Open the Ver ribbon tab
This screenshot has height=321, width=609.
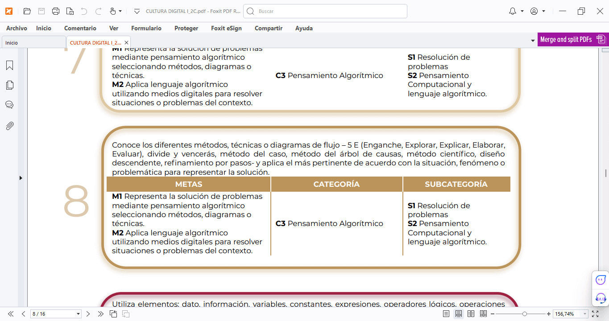coord(114,28)
